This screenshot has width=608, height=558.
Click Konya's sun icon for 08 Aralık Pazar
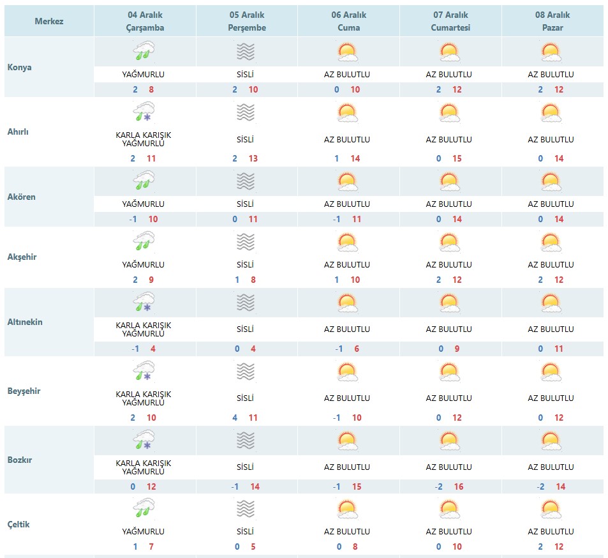click(551, 52)
